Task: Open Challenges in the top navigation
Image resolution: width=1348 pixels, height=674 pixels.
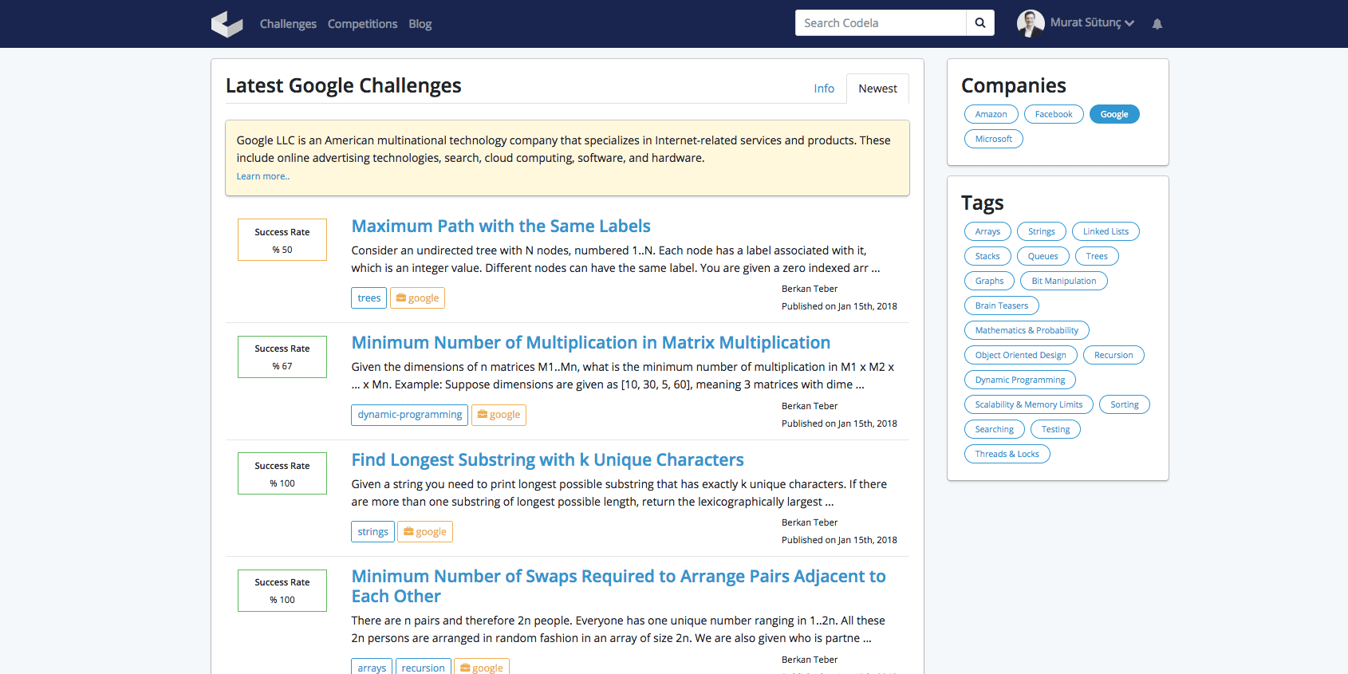Action: 288,24
